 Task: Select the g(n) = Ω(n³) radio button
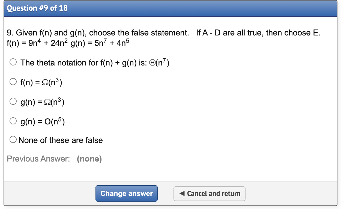click(13, 101)
